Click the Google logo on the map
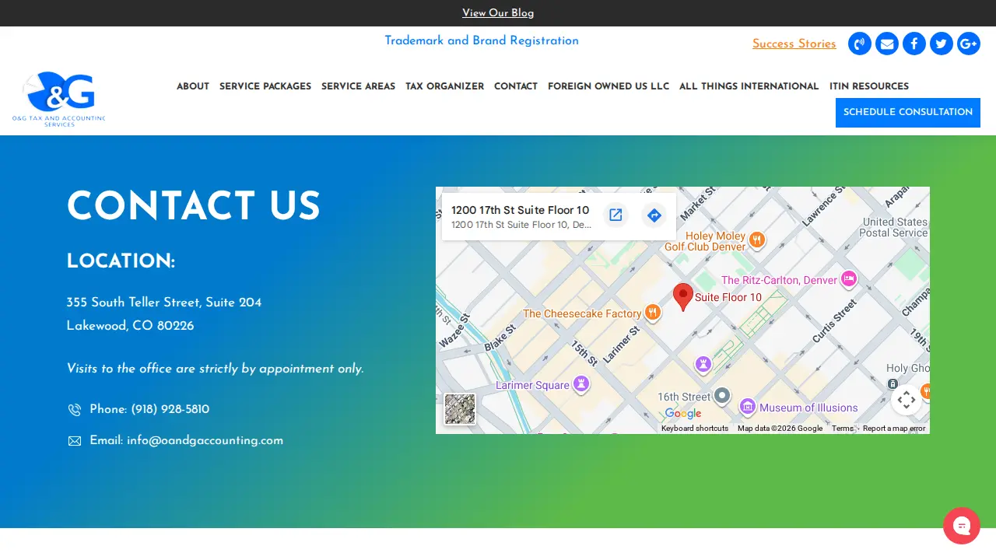 pyautogui.click(x=683, y=414)
